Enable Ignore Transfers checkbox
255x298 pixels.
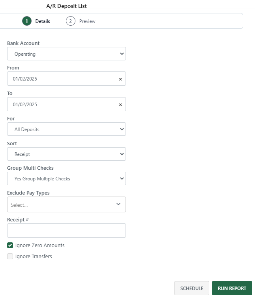click(10, 256)
